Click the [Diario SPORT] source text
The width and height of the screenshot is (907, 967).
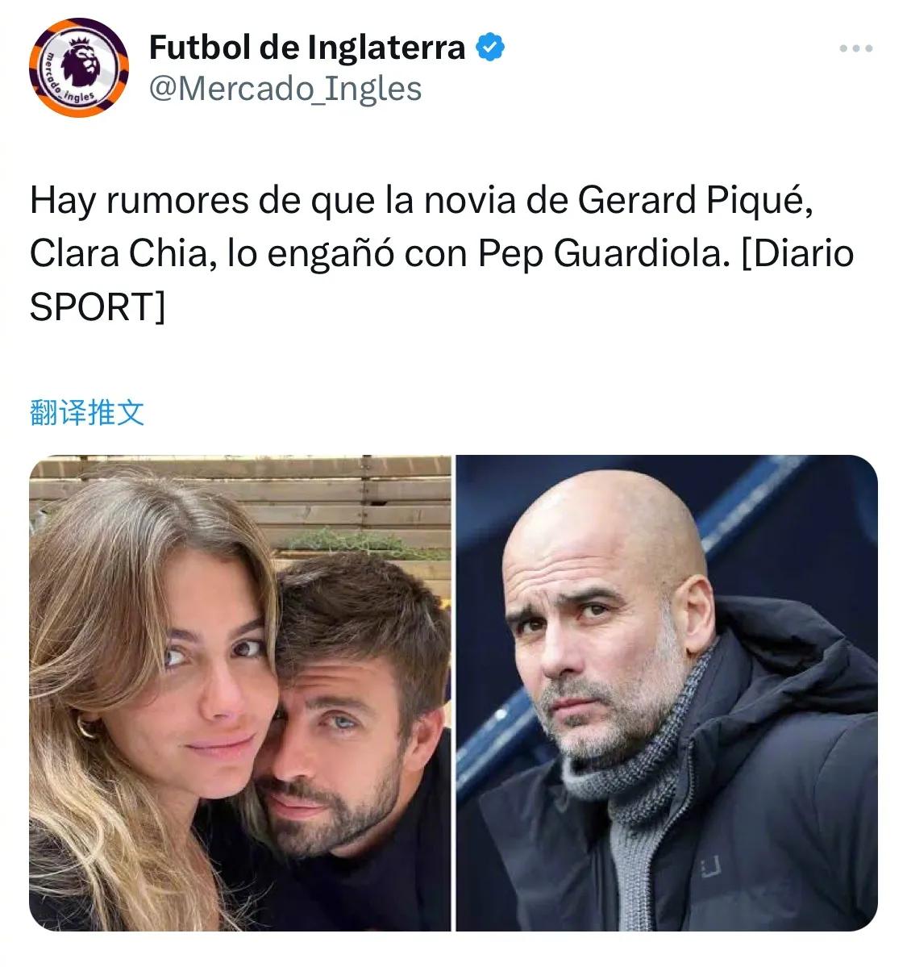[x=442, y=280]
